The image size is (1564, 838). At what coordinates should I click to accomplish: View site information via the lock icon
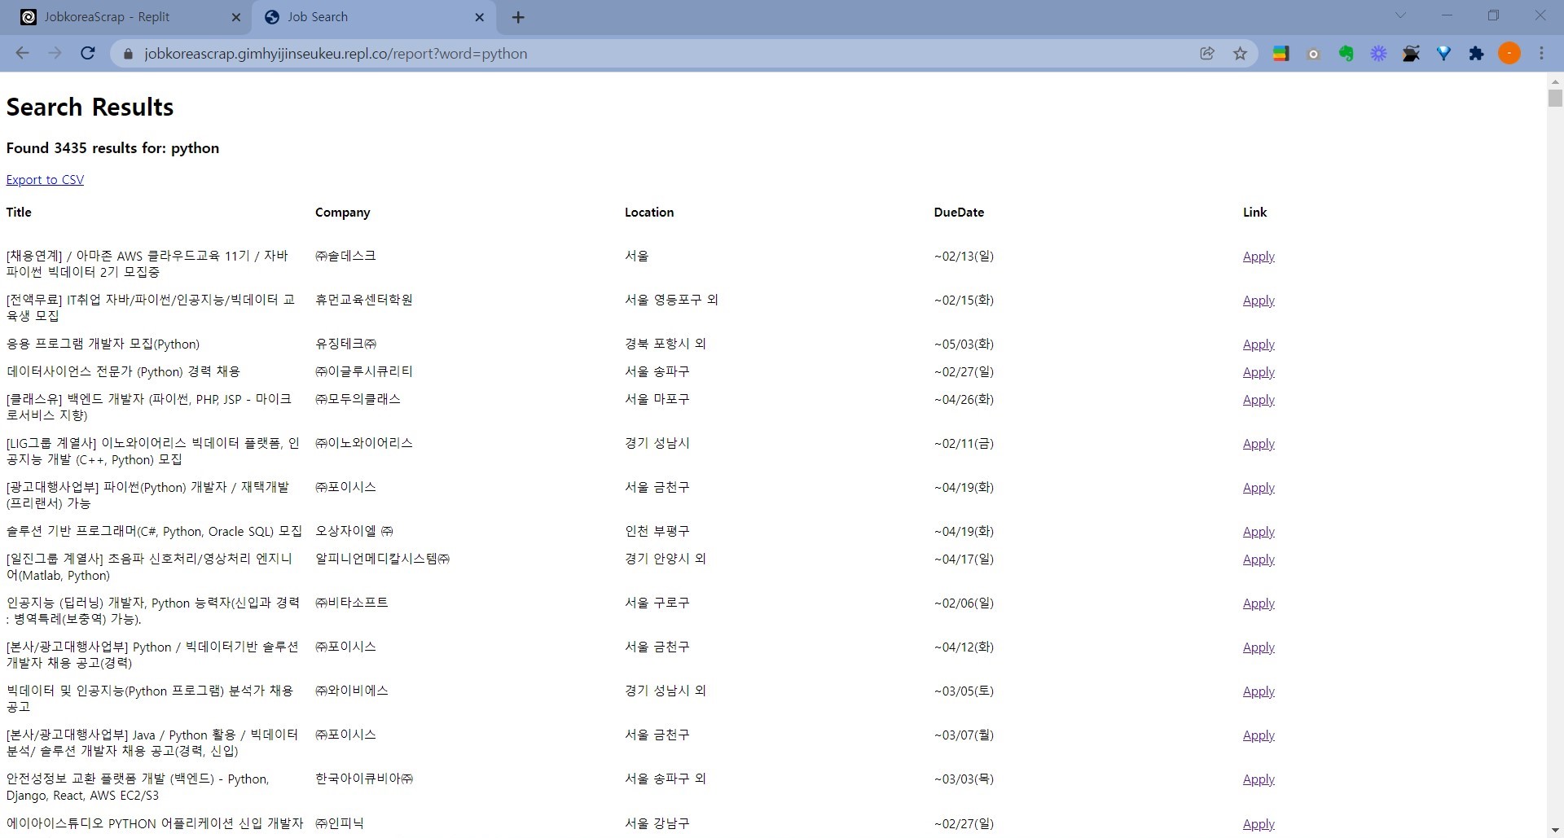(128, 54)
